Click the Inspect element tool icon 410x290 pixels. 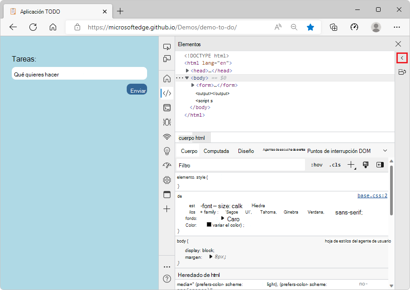click(x=167, y=47)
